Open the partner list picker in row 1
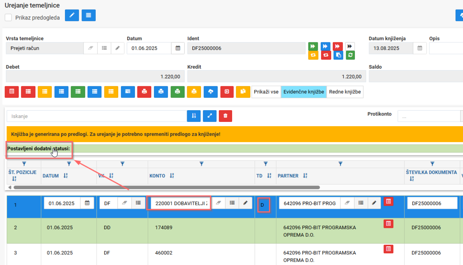Image resolution: width=463 pixels, height=265 pixels. (x=361, y=203)
